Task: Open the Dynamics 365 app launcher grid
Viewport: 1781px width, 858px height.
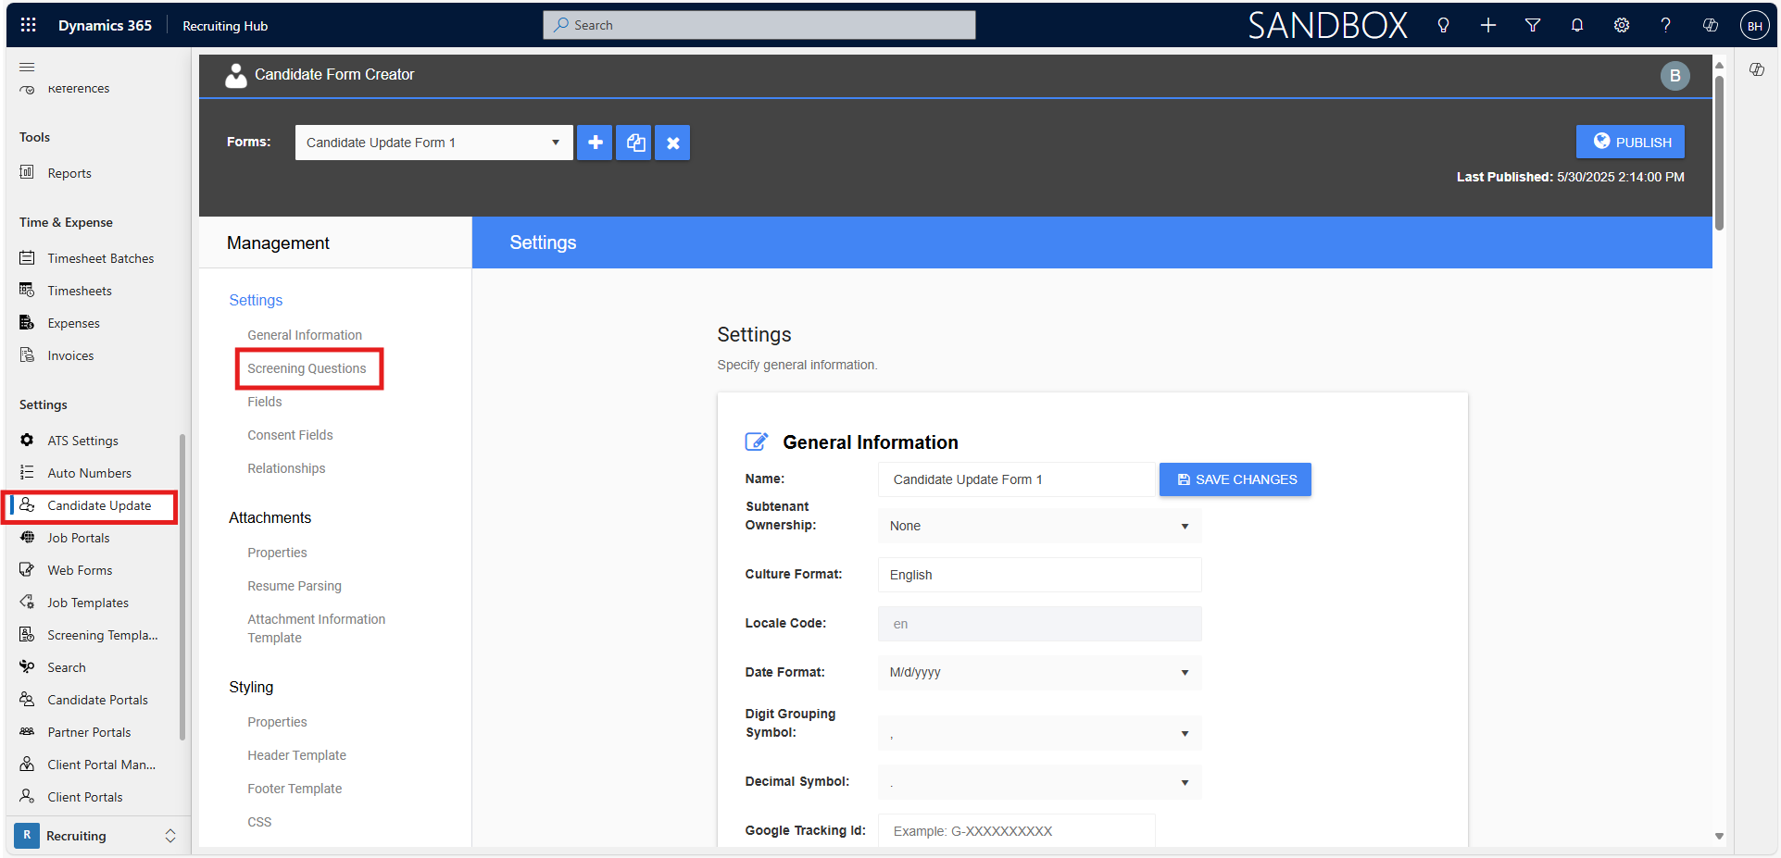Action: [29, 25]
